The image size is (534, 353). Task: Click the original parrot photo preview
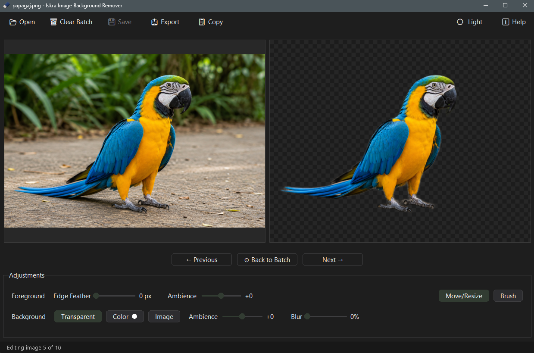134,141
